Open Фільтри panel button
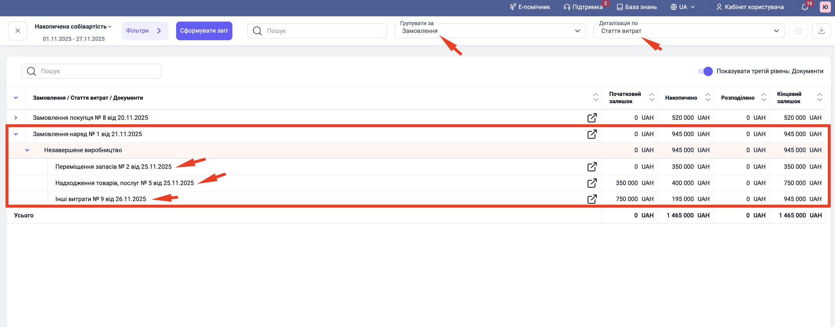The height and width of the screenshot is (327, 835). 145,31
